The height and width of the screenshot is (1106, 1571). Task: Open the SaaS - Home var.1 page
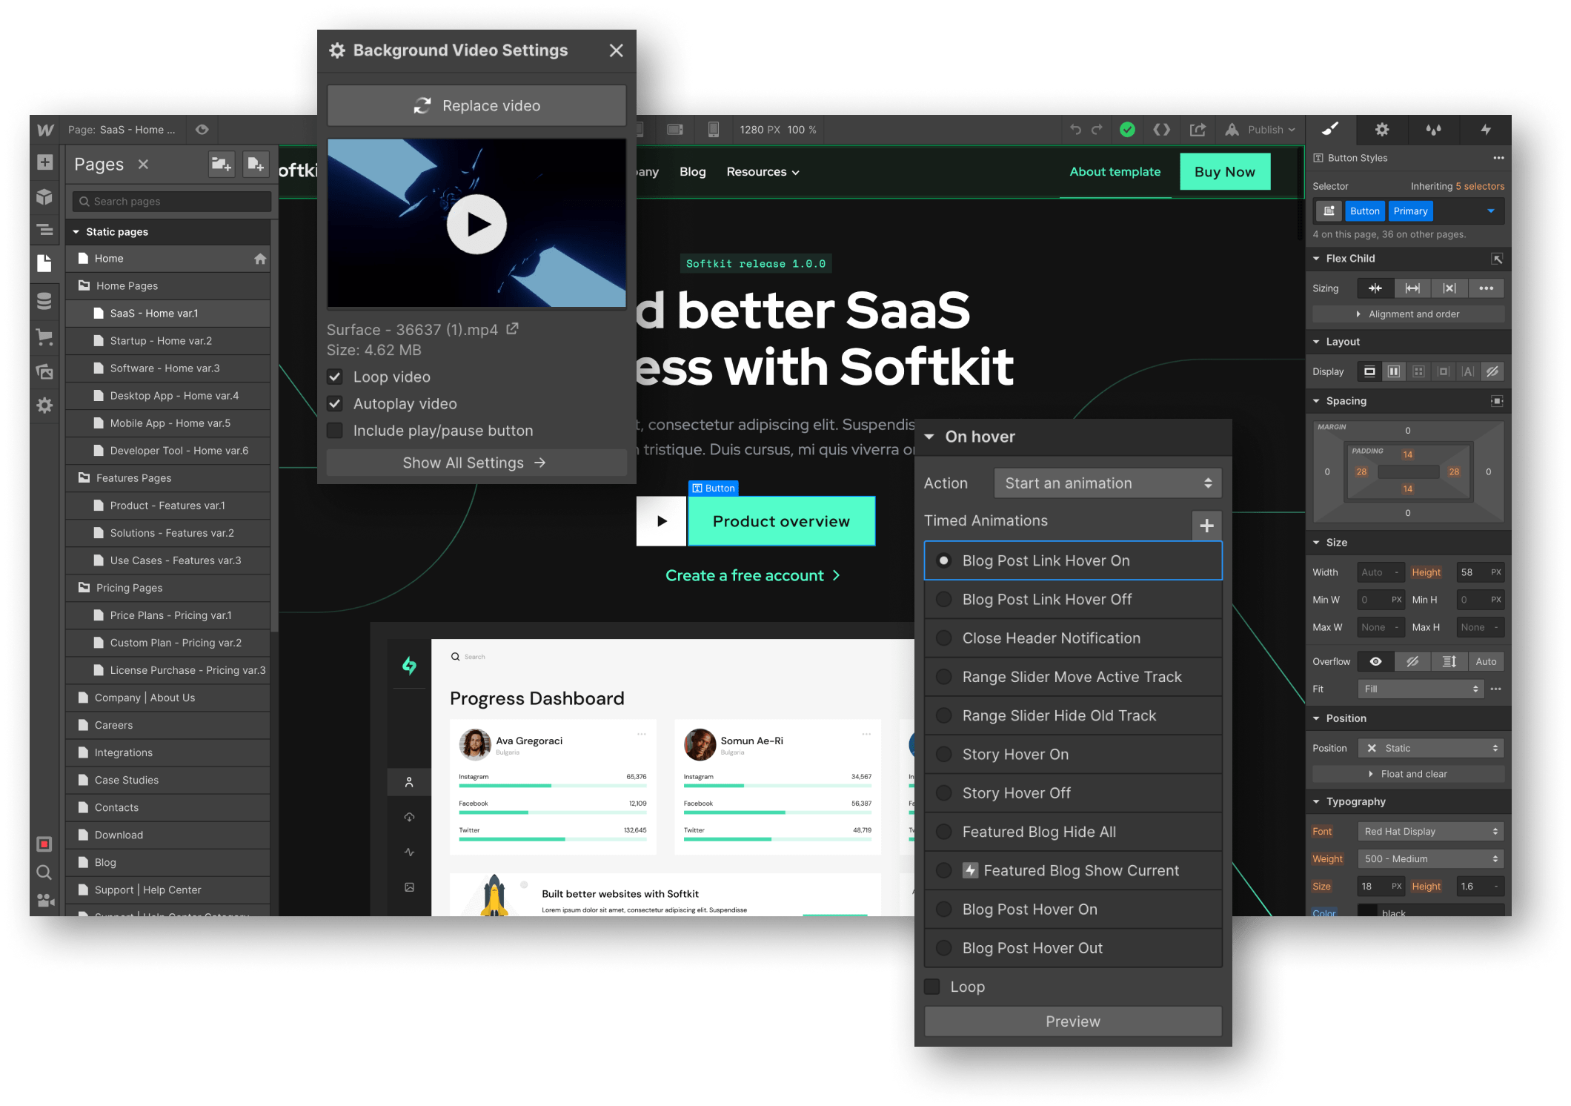coord(167,314)
